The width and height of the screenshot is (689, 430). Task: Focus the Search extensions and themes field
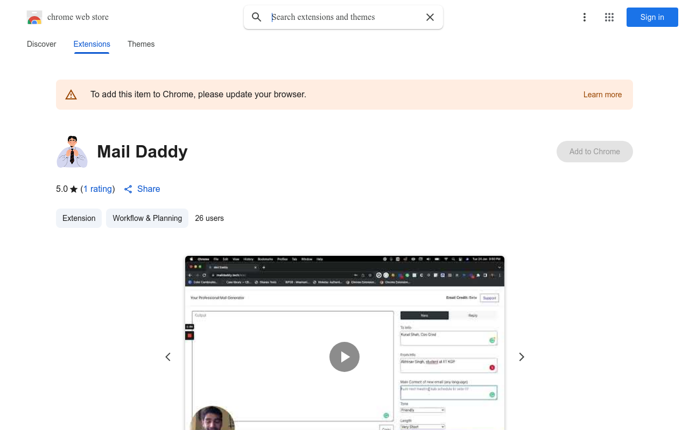344,17
